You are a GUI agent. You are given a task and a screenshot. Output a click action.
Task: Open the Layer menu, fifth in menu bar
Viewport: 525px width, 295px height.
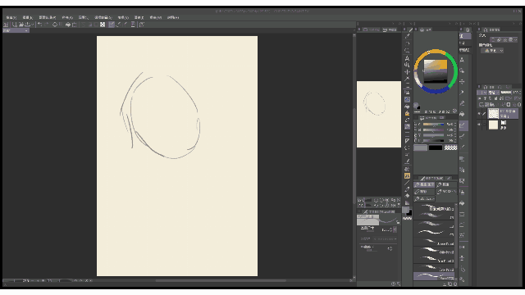[x=84, y=17]
